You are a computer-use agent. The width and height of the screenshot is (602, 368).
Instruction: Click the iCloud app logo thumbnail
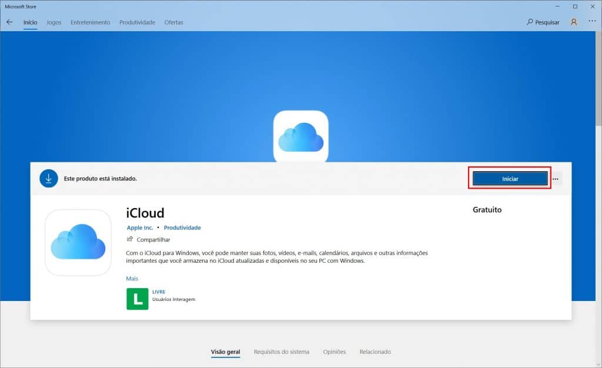78,243
